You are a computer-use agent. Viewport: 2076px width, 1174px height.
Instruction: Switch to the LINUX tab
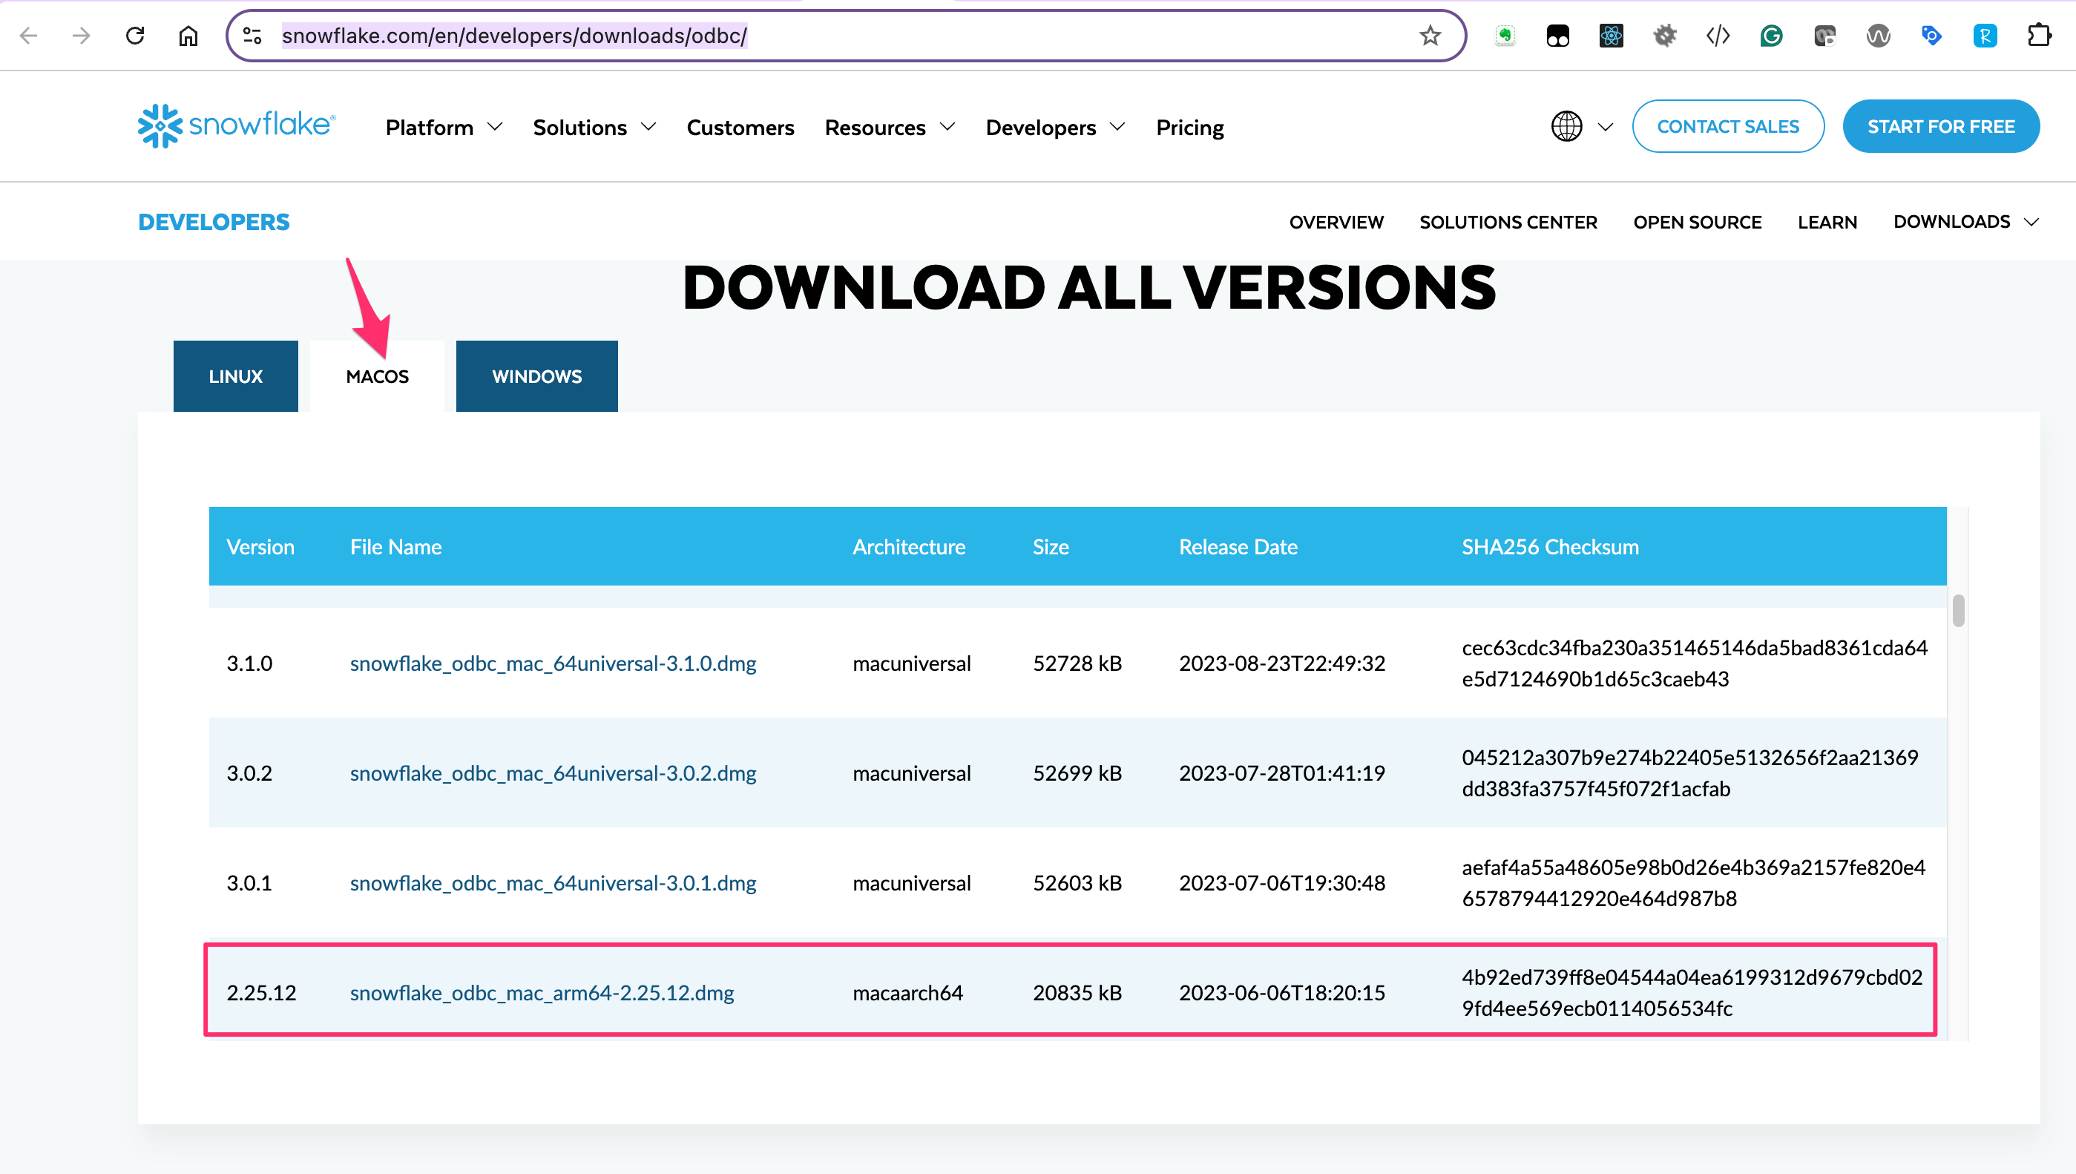click(235, 376)
